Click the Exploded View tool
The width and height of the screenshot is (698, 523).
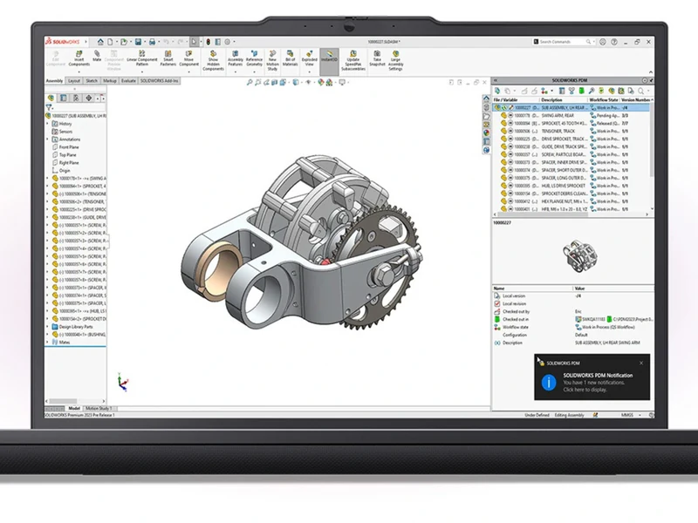point(310,58)
